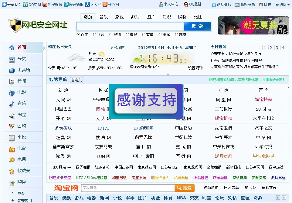
Task: Click the 新闻 news icon in sidebar
Action: point(12,81)
